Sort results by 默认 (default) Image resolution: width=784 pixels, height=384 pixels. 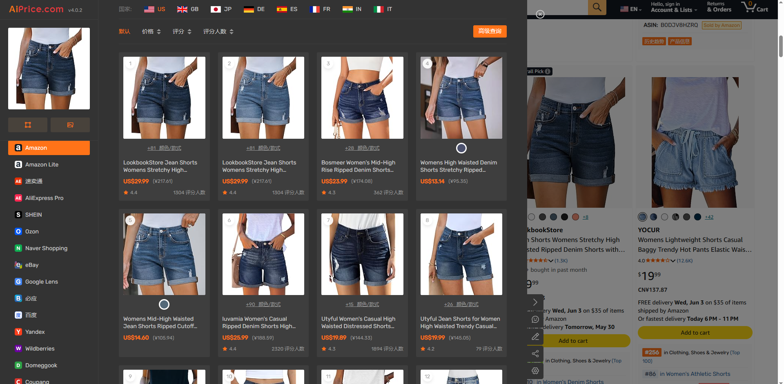(125, 31)
